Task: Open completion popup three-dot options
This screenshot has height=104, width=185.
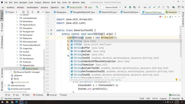Action: click(x=180, y=80)
